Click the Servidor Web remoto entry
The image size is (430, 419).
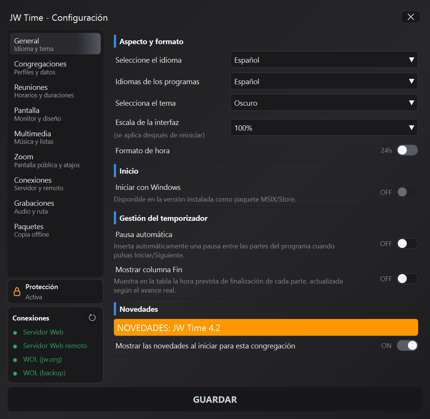(55, 346)
